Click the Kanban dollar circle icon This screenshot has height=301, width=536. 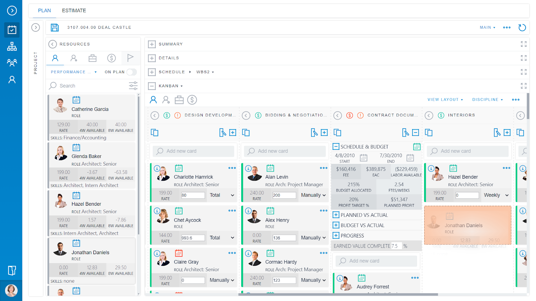point(192,100)
